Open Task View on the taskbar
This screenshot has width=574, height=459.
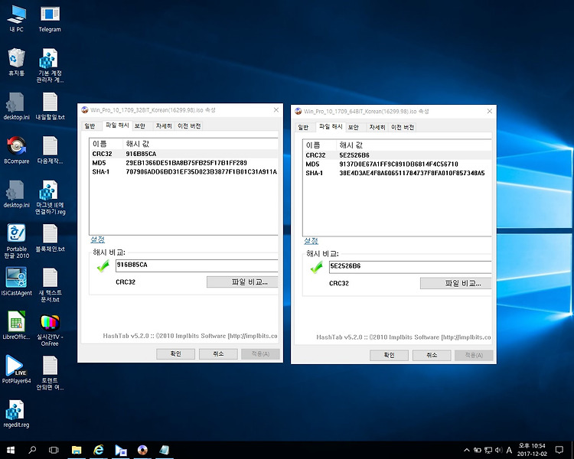(x=54, y=450)
